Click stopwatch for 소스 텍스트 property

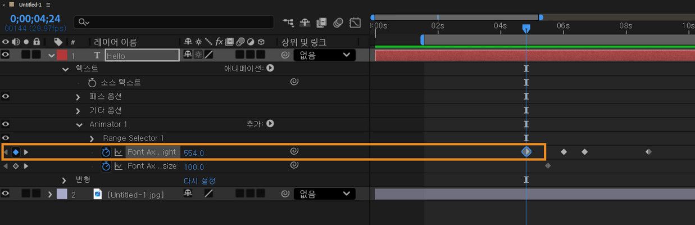(92, 83)
